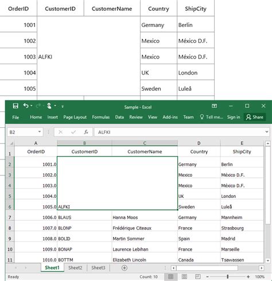The width and height of the screenshot is (272, 281).
Task: Open the Name Box dropdown arrow
Action: (40, 132)
